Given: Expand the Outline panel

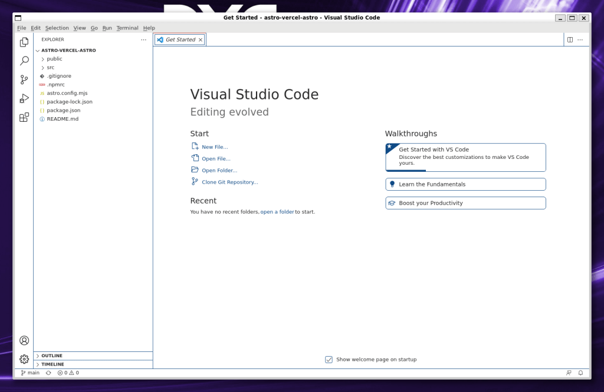Looking at the screenshot, I should 51,356.
